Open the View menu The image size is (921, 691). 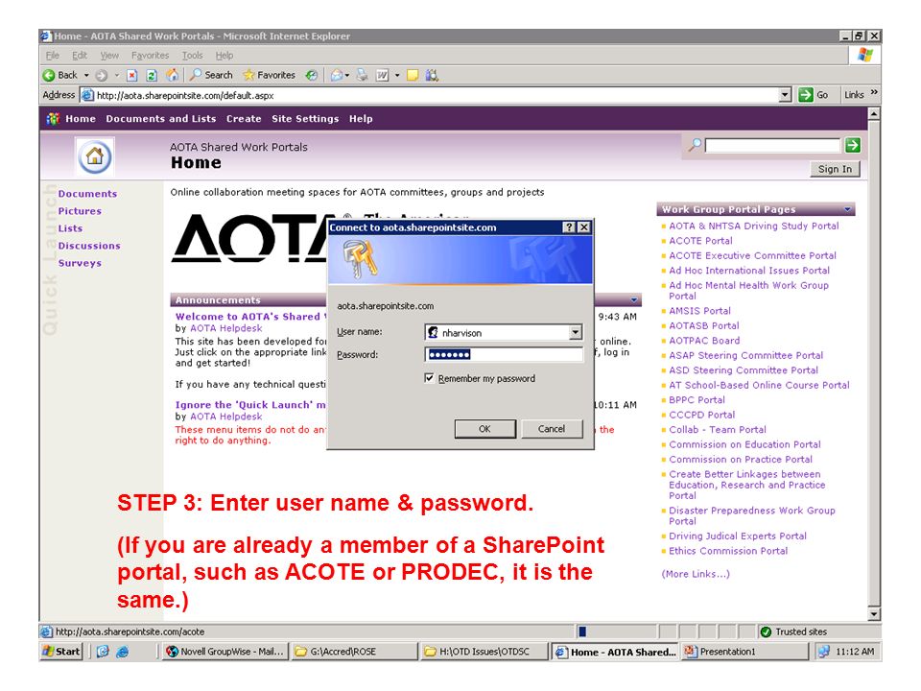click(109, 56)
